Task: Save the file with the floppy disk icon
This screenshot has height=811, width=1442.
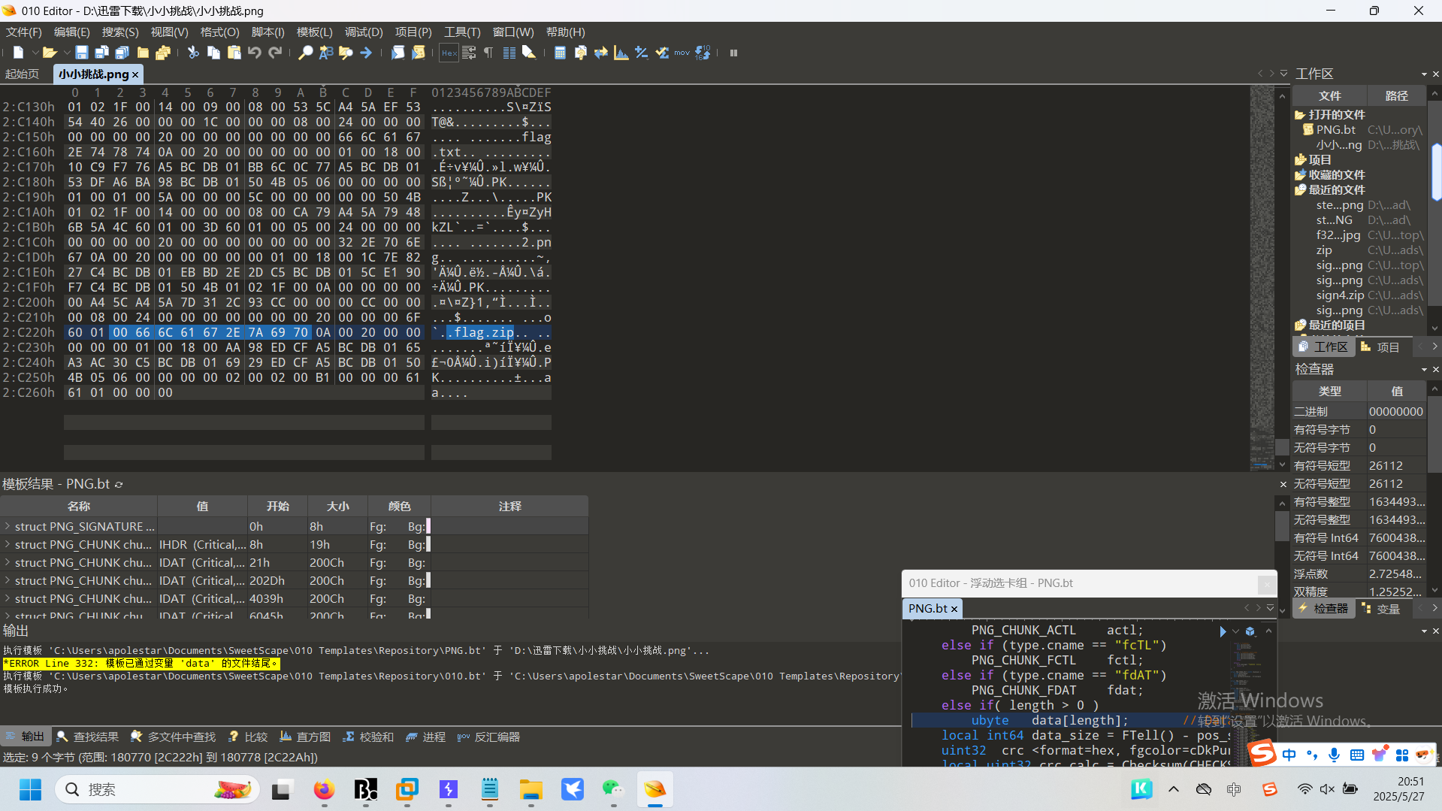Action: [x=81, y=53]
